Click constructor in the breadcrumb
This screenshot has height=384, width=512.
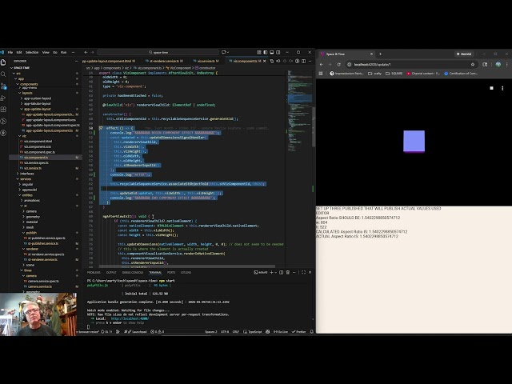pos(206,68)
